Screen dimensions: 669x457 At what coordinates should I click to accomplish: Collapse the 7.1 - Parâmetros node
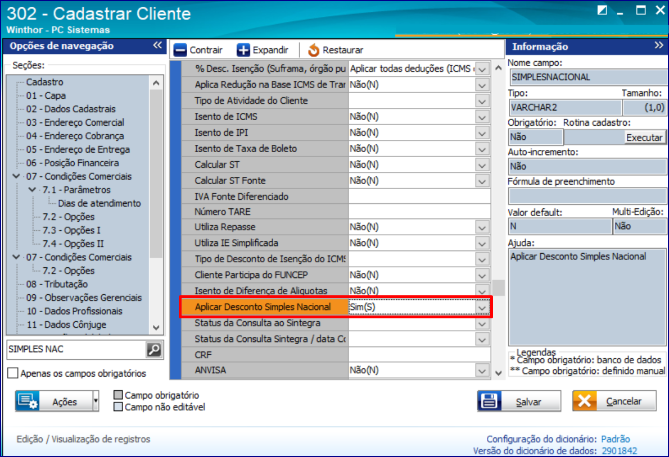[x=33, y=190]
